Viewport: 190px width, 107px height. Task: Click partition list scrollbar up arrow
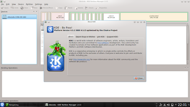pyautogui.click(x=188, y=24)
